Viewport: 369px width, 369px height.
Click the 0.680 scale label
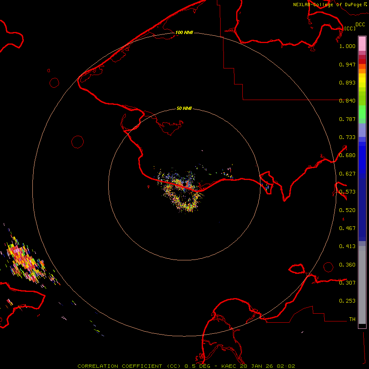coord(347,155)
